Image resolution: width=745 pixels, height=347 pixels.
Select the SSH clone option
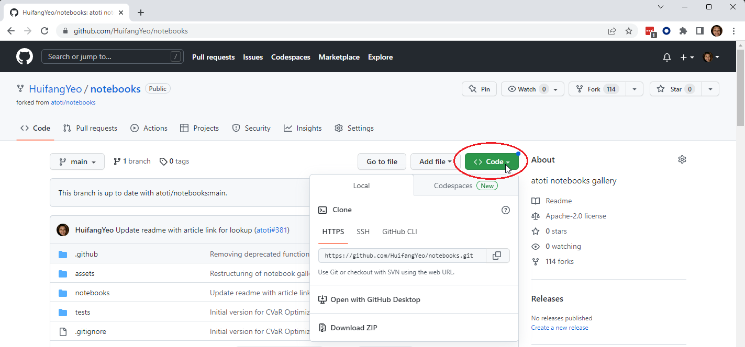coord(363,232)
